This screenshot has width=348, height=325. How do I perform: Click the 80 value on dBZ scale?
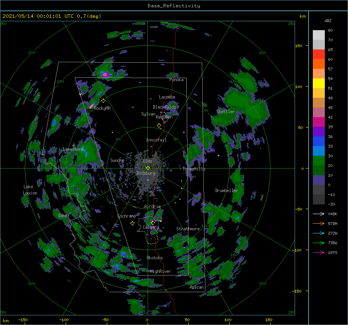[330, 31]
